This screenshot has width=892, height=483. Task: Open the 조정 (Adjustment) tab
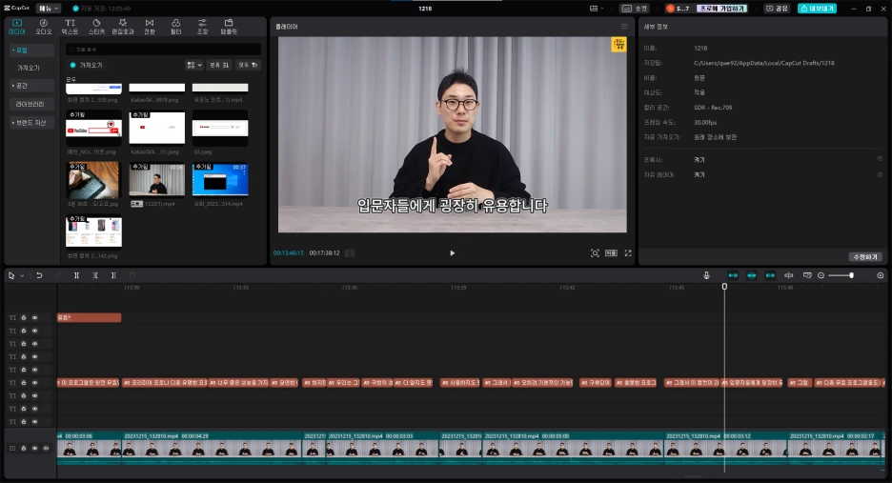202,27
